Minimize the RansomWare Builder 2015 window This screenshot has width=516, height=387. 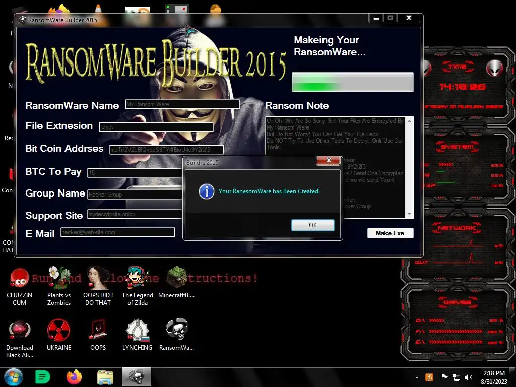376,18
